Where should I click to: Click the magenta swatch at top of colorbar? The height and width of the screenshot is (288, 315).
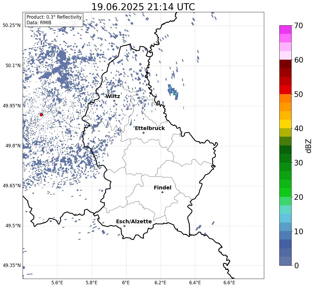pos(285,30)
